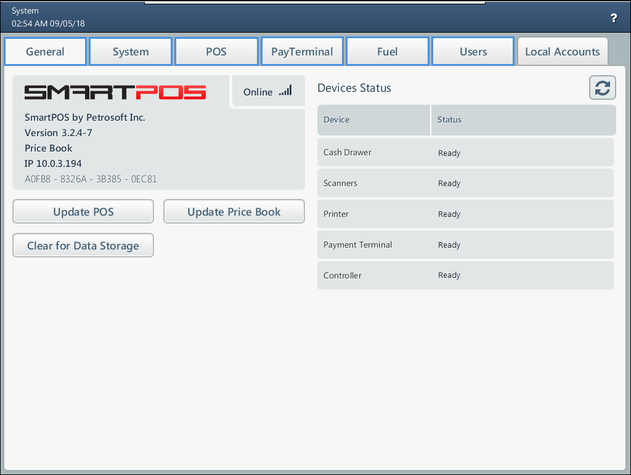Open the Local Accounts tab
631x475 pixels.
(x=562, y=52)
